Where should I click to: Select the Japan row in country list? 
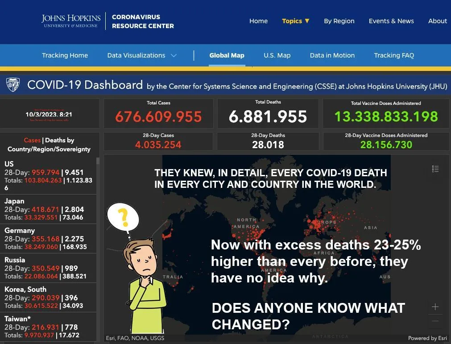point(48,209)
